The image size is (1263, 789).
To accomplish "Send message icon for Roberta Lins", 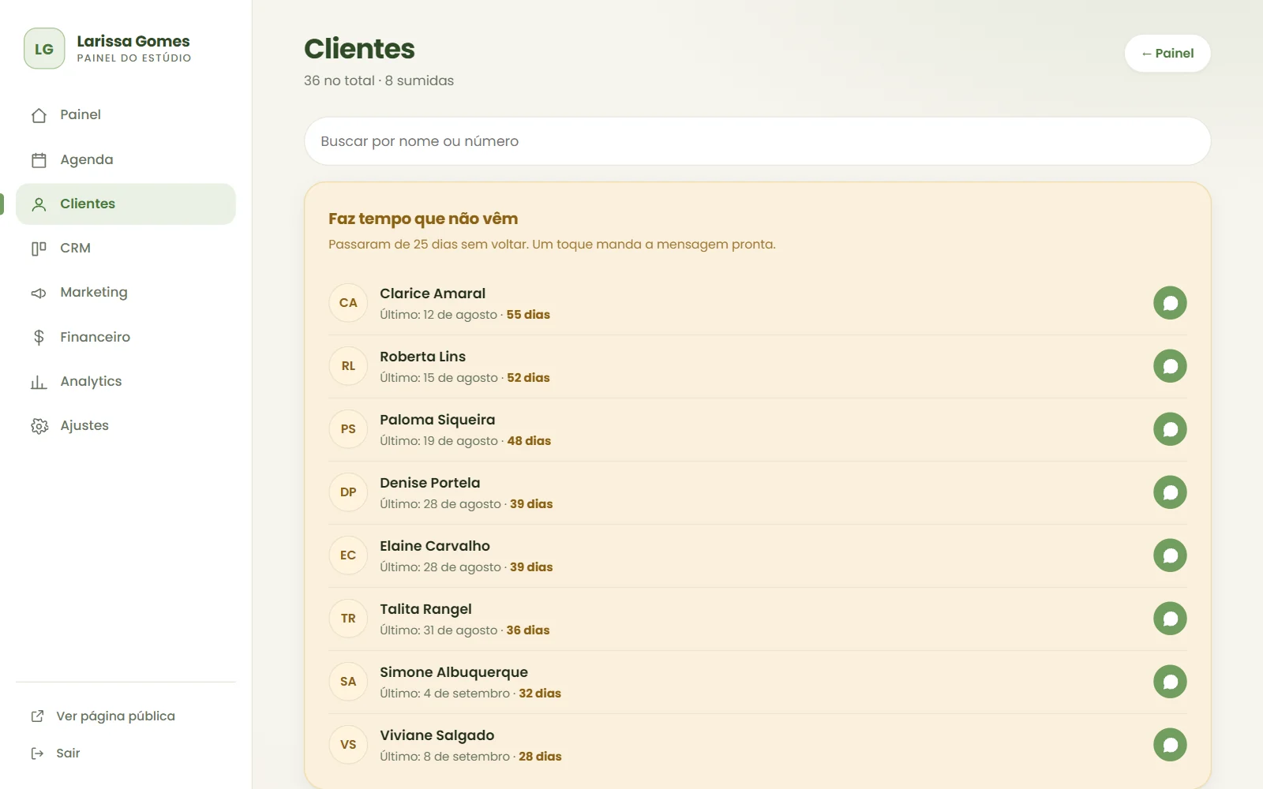I will [x=1170, y=366].
